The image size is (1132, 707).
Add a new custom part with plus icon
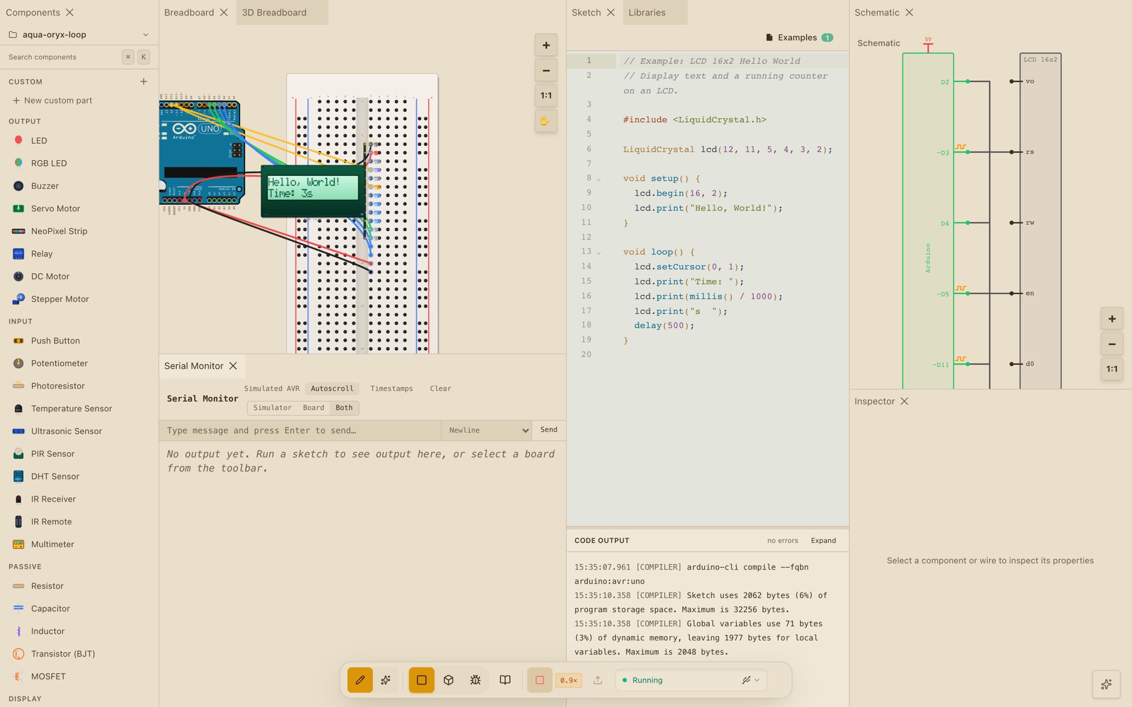point(144,81)
